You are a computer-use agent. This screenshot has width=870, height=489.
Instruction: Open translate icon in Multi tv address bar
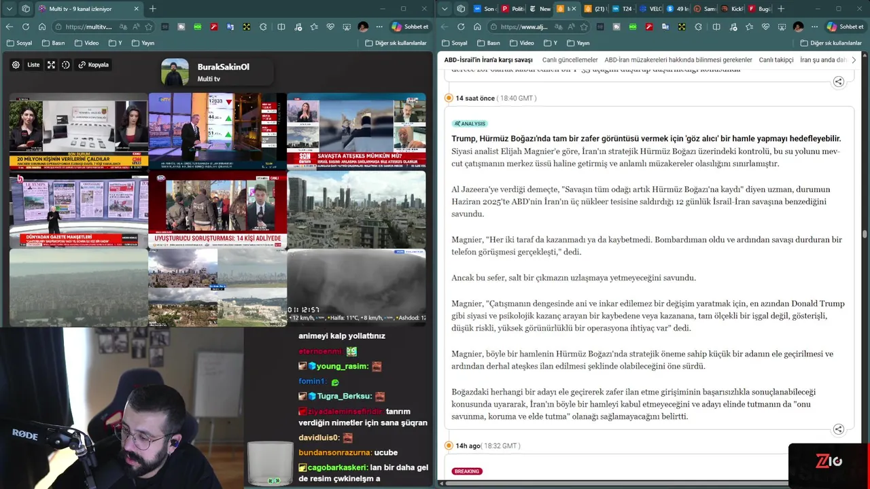(123, 26)
